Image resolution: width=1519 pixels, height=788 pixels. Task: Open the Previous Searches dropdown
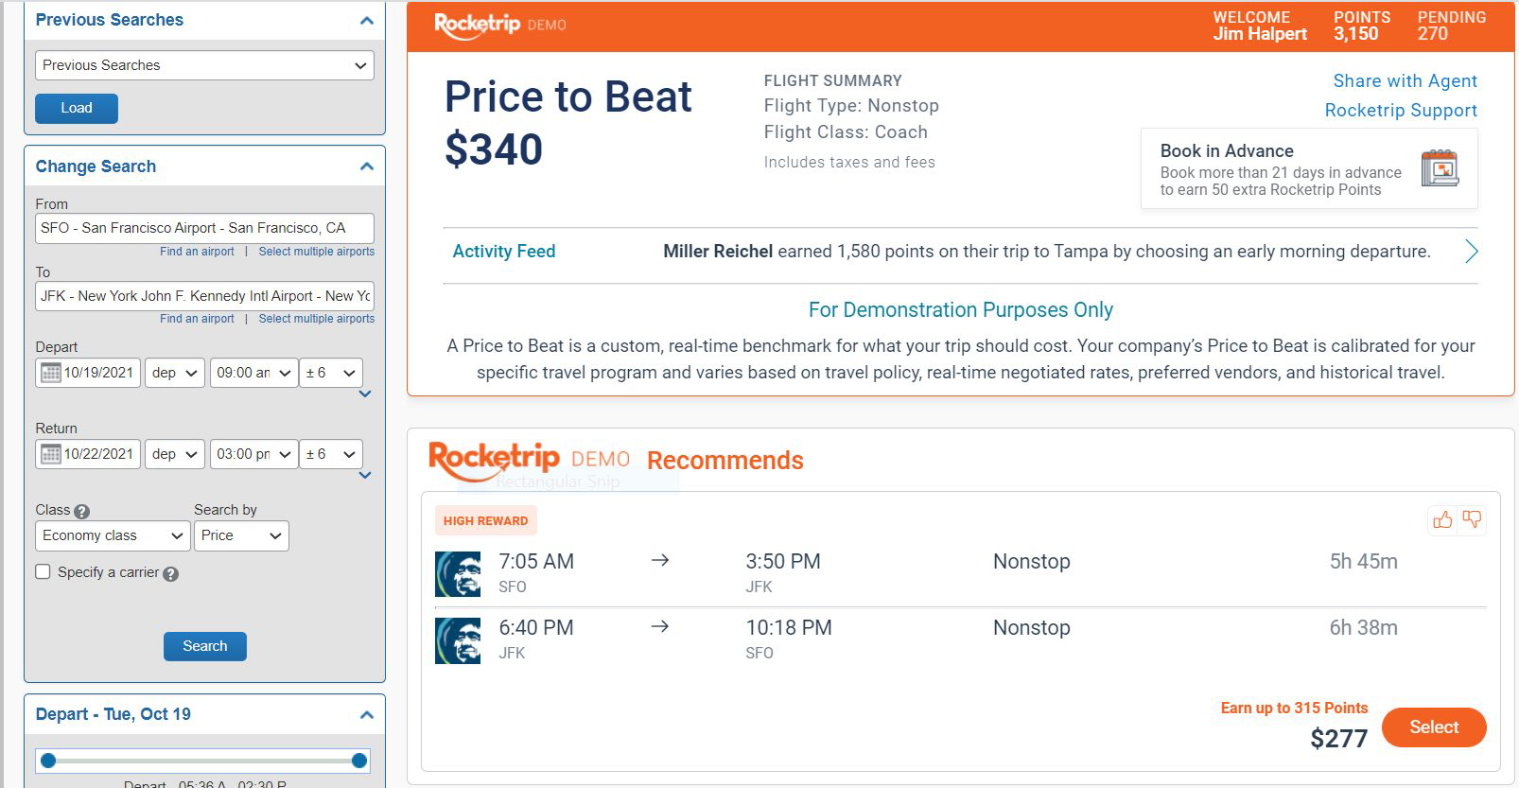point(204,65)
